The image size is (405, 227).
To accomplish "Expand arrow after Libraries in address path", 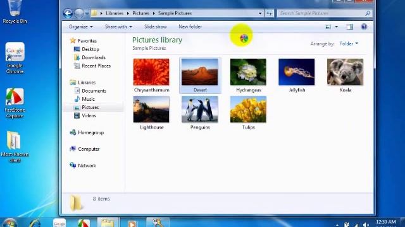I will click(x=128, y=13).
